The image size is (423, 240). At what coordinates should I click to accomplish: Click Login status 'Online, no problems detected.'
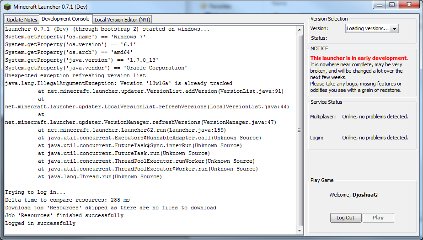pos(375,138)
